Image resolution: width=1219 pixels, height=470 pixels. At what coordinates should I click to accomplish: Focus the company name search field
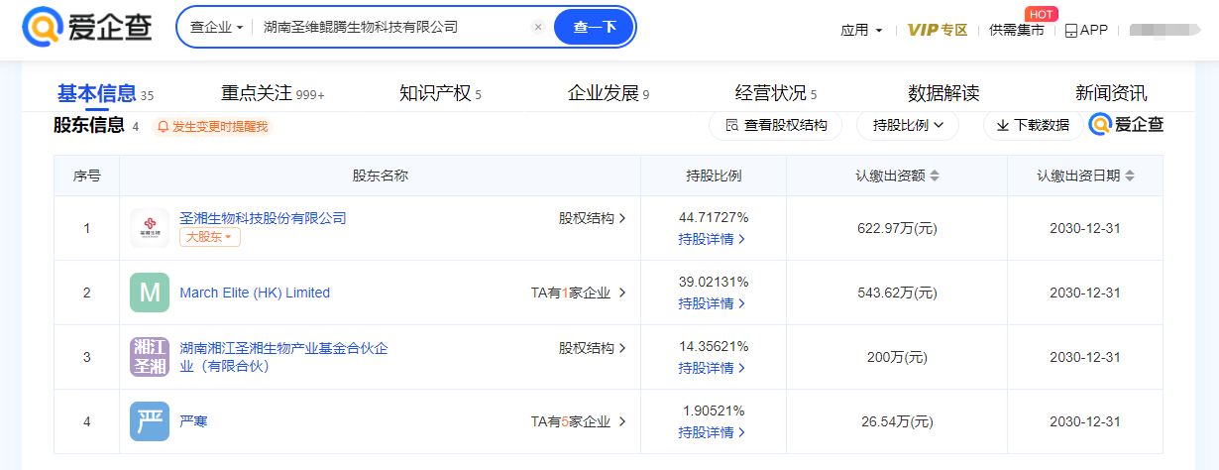394,28
